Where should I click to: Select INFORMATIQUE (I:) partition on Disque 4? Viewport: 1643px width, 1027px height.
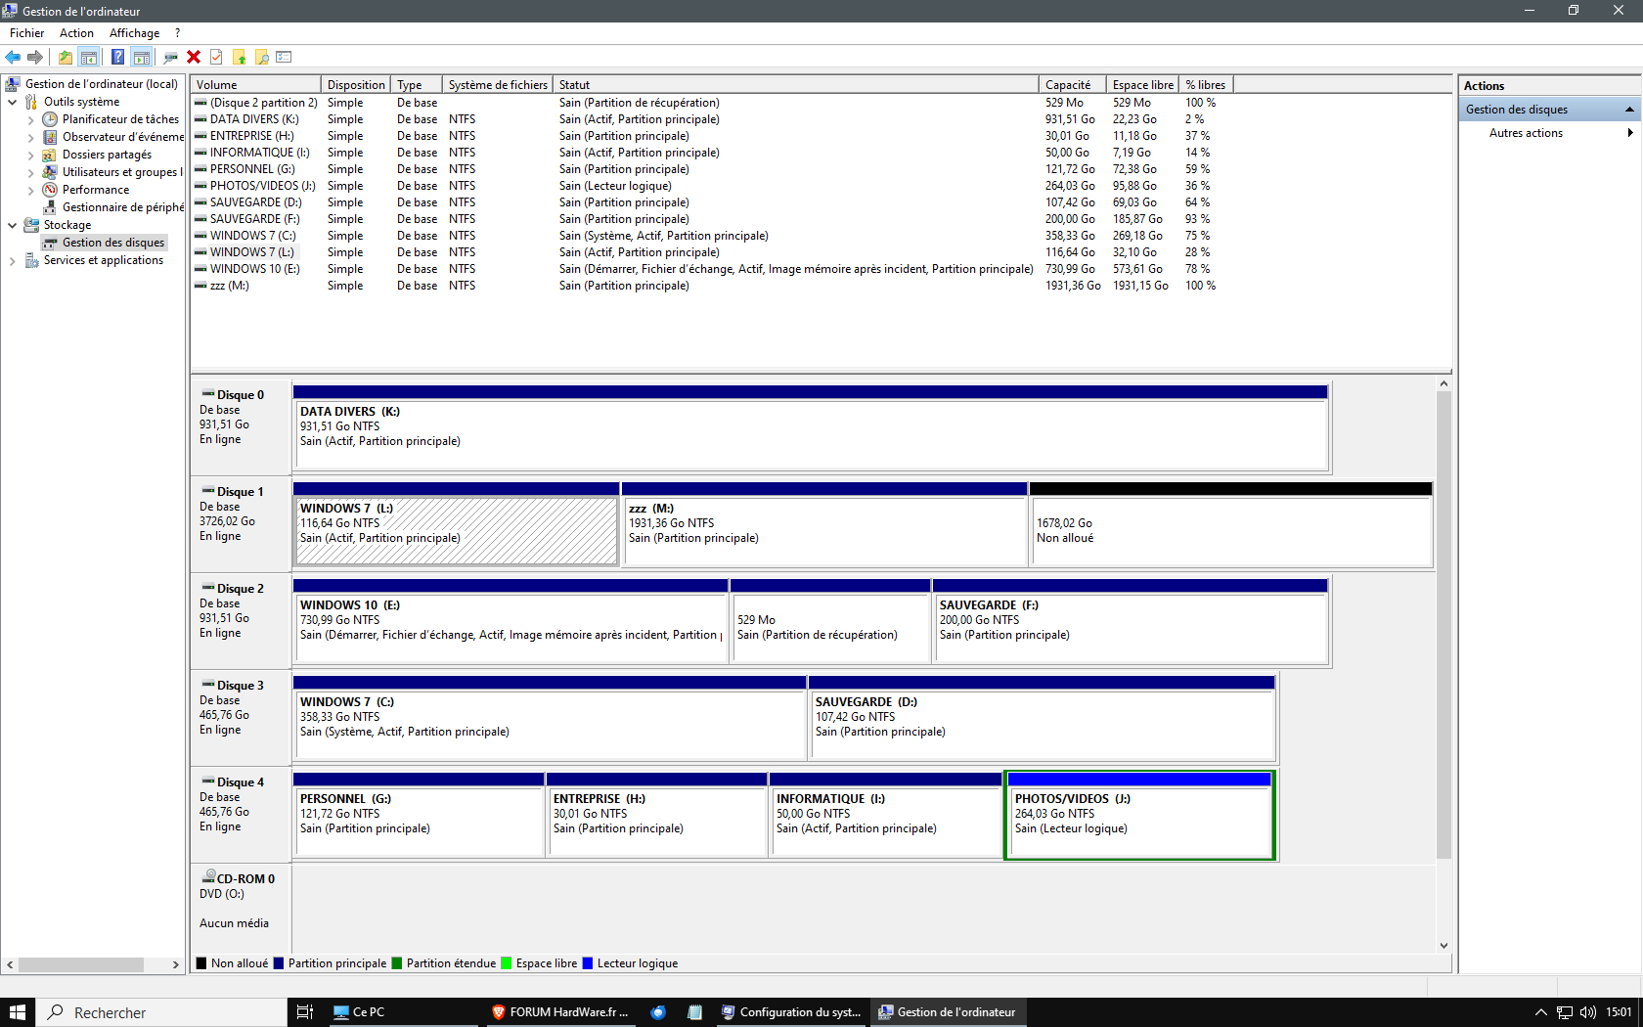tap(885, 815)
